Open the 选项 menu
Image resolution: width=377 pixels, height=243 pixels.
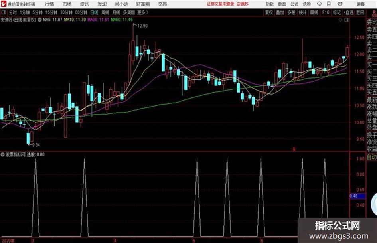[x=306, y=4]
